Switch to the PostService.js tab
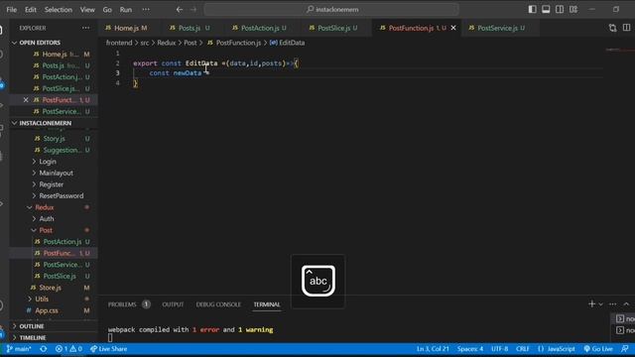635x357 pixels. tap(500, 28)
